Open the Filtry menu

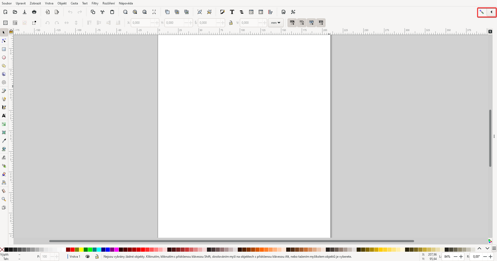pos(95,3)
